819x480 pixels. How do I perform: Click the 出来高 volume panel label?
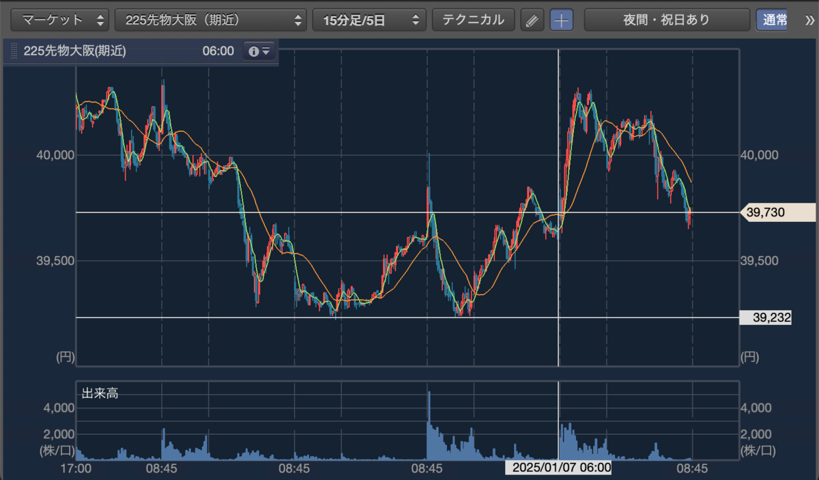(x=100, y=394)
